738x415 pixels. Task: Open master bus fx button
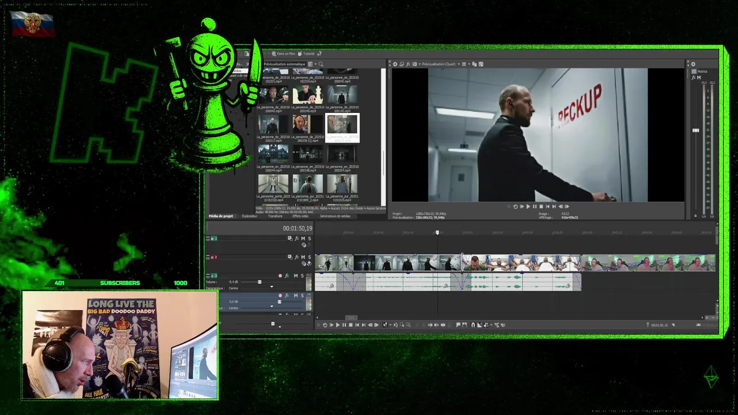[694, 77]
